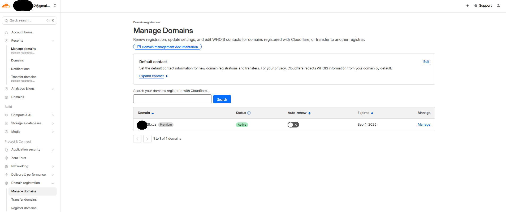Click the Account home house icon

click(x=6, y=33)
